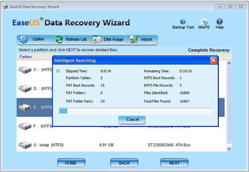The width and height of the screenshot is (249, 172).
Task: Click the partition list scroll-up arrow
Action: tap(229, 63)
